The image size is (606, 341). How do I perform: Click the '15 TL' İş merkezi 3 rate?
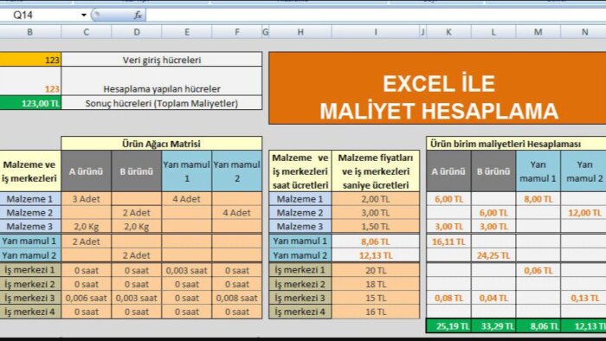pyautogui.click(x=375, y=298)
